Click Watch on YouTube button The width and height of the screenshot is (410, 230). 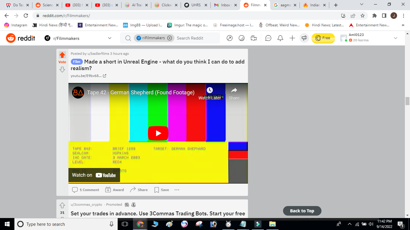94,175
